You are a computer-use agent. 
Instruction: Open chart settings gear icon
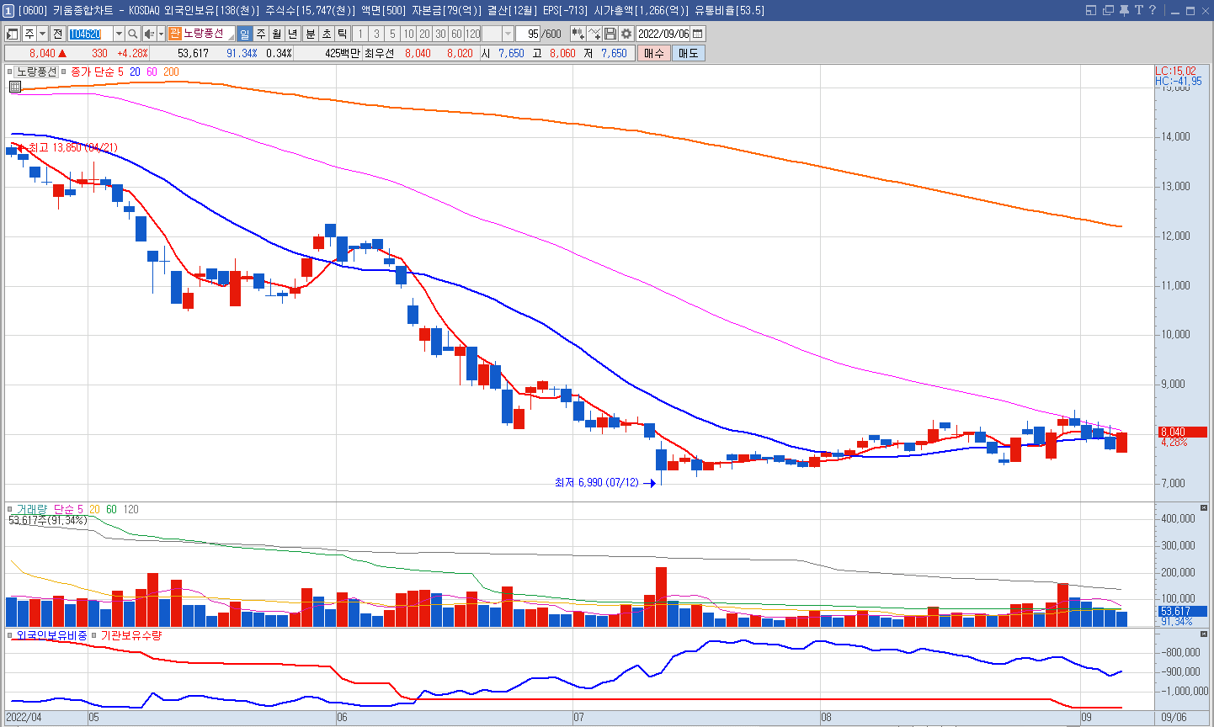[x=626, y=34]
